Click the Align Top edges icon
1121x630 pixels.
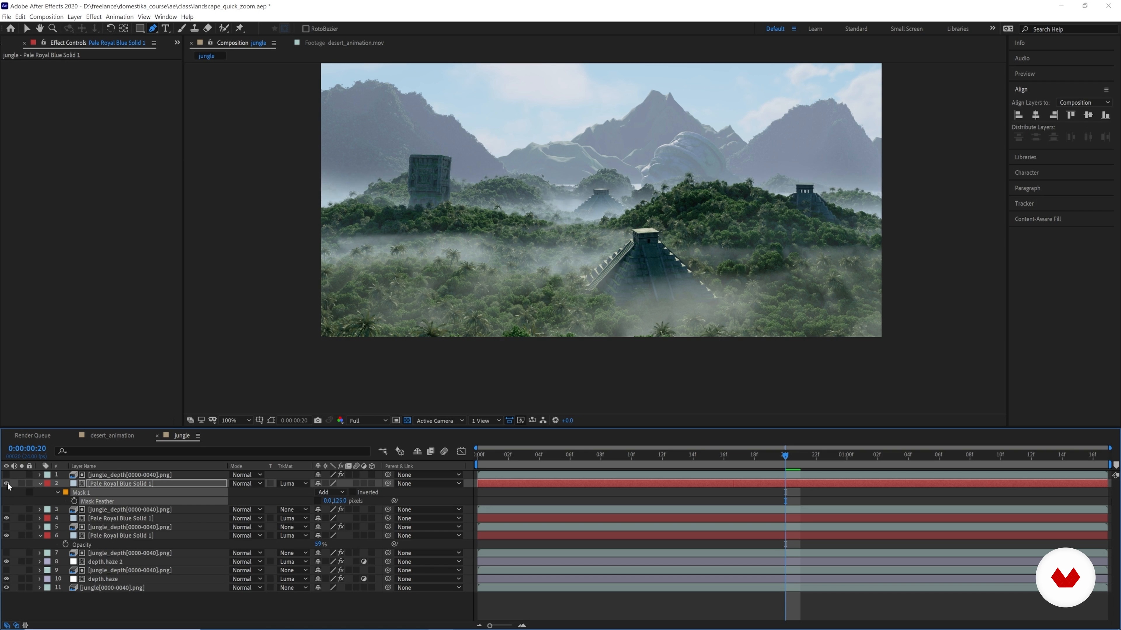[1070, 115]
